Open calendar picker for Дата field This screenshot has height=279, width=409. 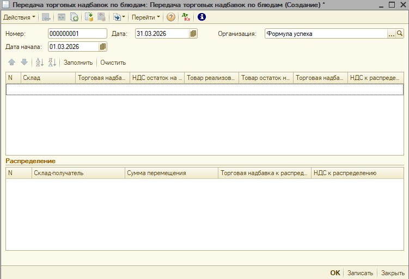(193, 34)
